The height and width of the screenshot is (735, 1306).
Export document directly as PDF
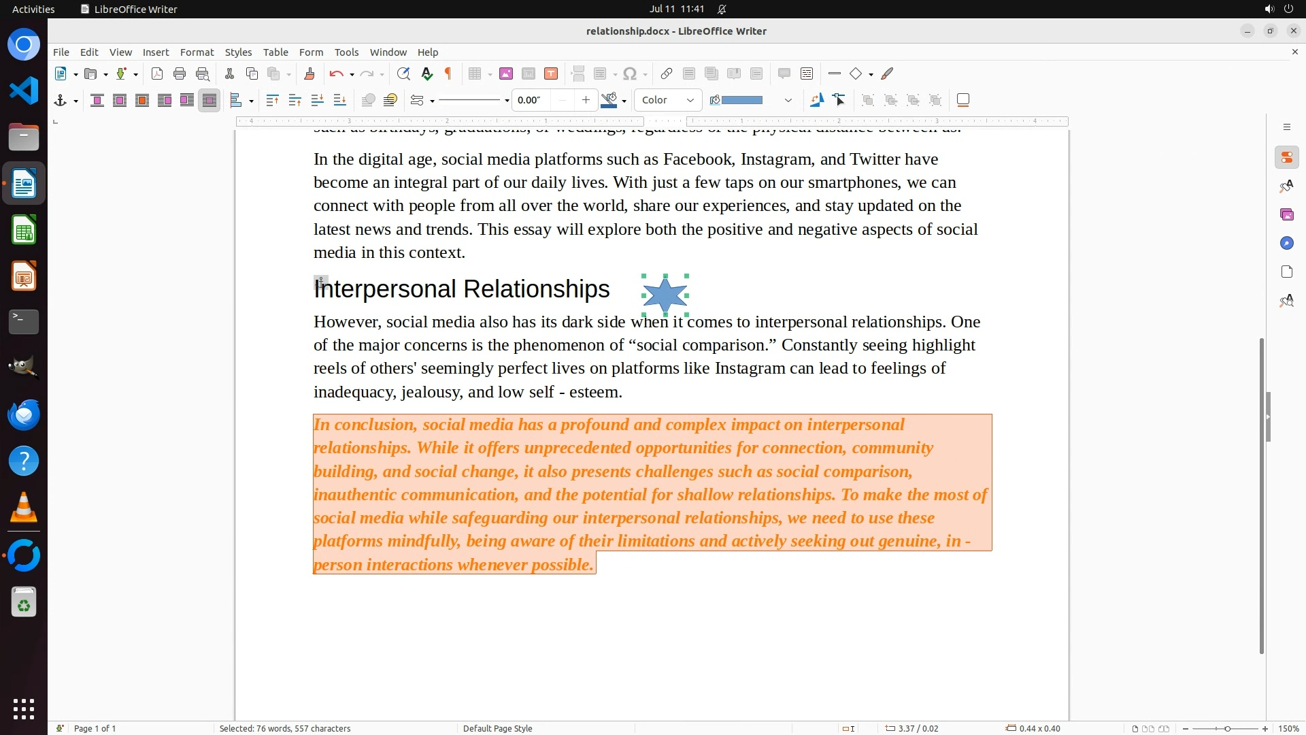[x=157, y=73]
